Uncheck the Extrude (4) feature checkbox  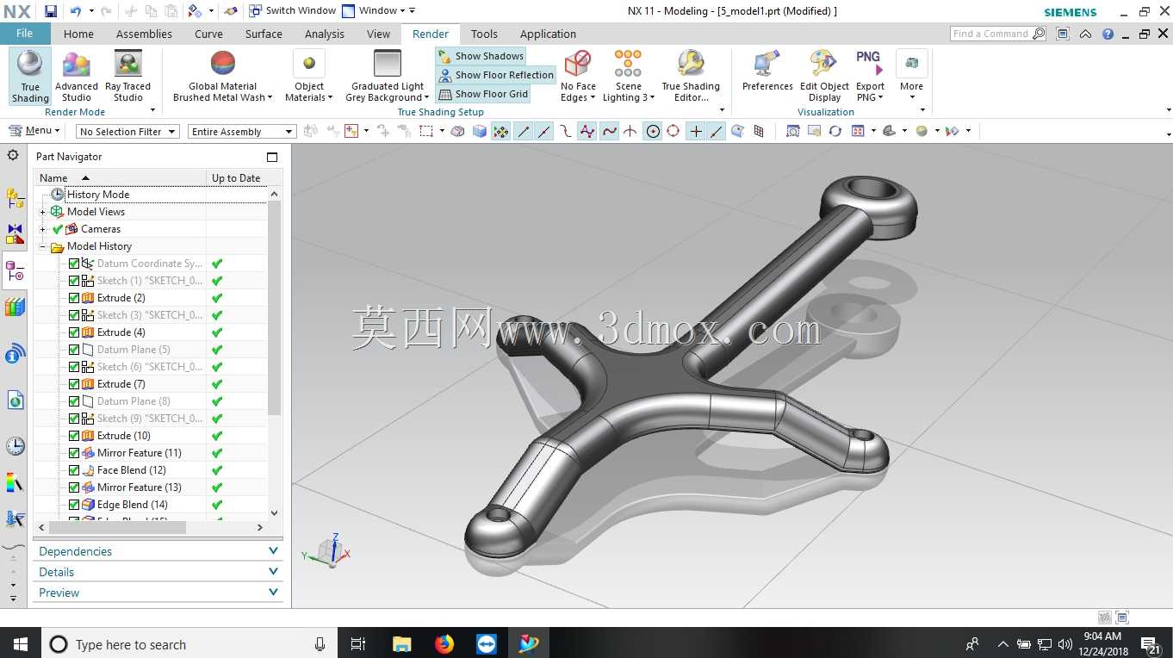[74, 332]
